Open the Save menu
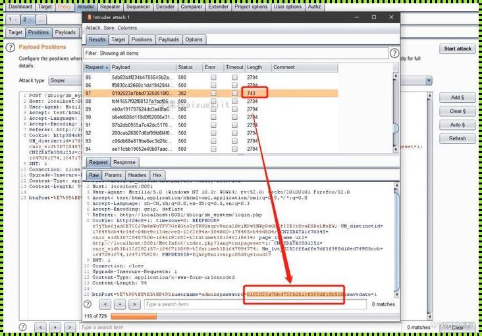Image resolution: width=482 pixels, height=336 pixels. pos(109,28)
